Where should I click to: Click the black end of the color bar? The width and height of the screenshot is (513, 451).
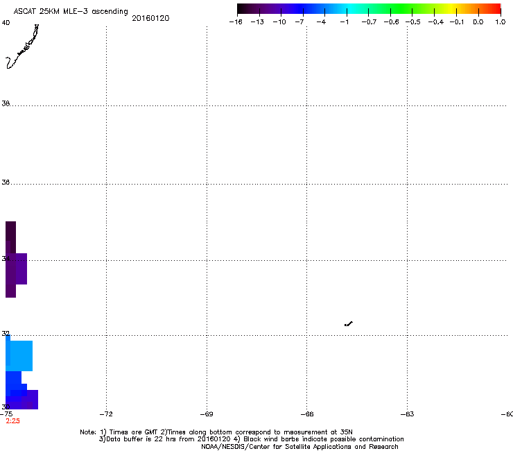(243, 9)
